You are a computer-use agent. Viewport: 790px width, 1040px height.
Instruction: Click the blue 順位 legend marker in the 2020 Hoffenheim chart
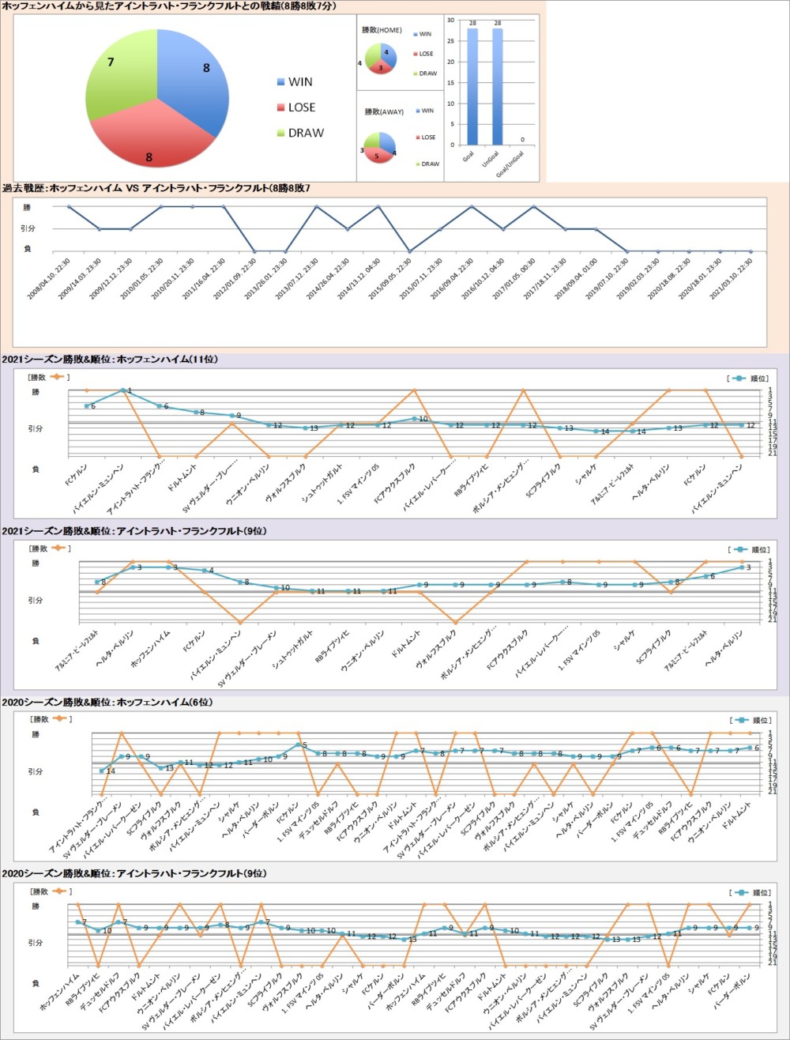(739, 720)
